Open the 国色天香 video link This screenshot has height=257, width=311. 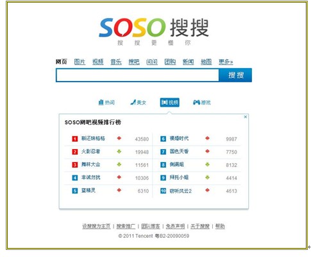(x=179, y=152)
